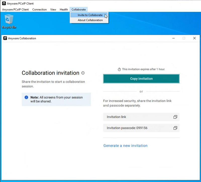This screenshot has width=201, height=182.
Task: Click the info icon next to Collaboration invitation heading
Action: [x=83, y=73]
